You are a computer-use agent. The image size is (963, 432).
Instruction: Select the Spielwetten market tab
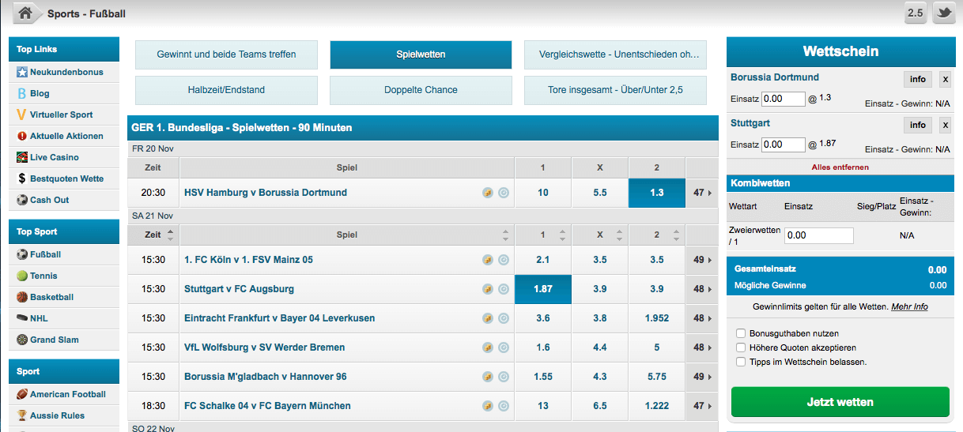(x=421, y=54)
